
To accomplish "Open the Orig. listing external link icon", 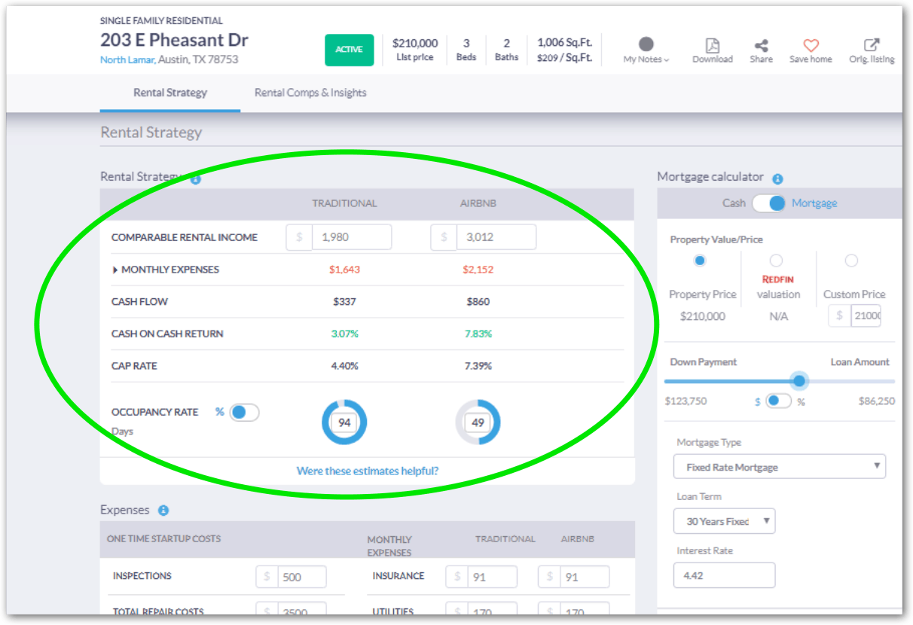I will click(872, 45).
